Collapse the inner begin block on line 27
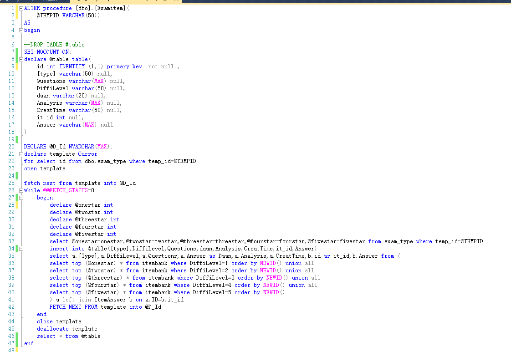This screenshot has width=511, height=352. point(21,198)
